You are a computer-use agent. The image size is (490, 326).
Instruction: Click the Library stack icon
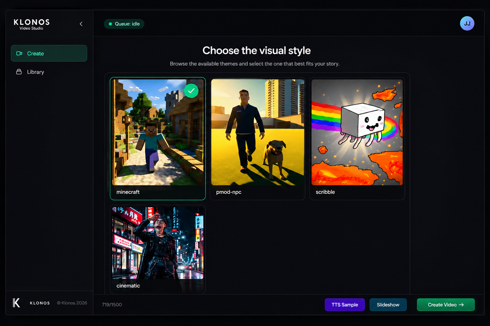click(x=19, y=72)
